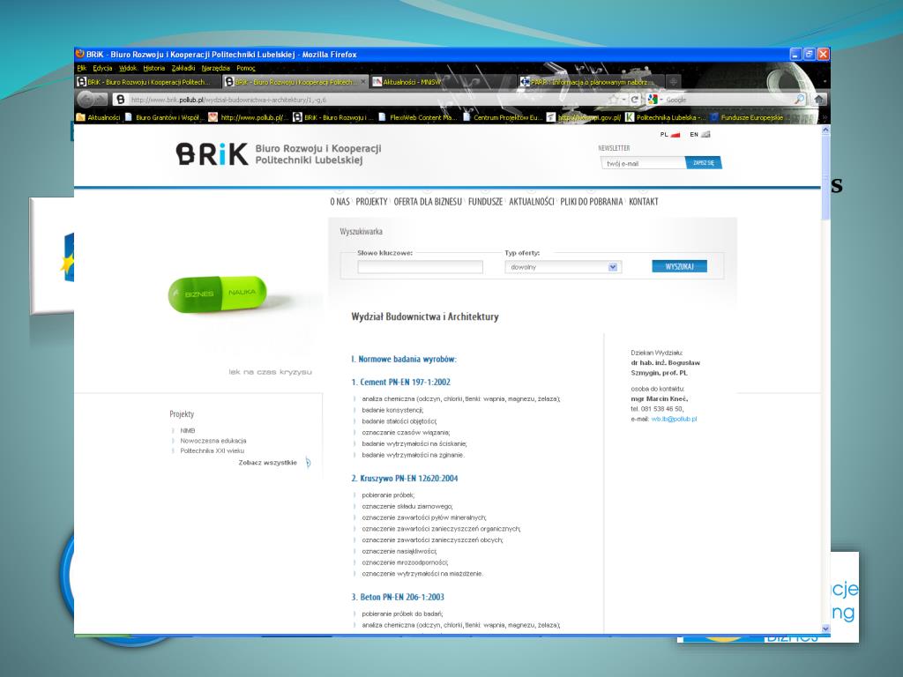Open the http://www.pollub.pl/ bookmark
Image resolution: width=903 pixels, height=677 pixels.
pyautogui.click(x=249, y=117)
